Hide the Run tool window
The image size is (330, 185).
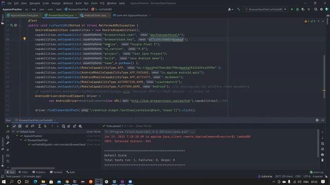pyautogui.click(x=323, y=120)
